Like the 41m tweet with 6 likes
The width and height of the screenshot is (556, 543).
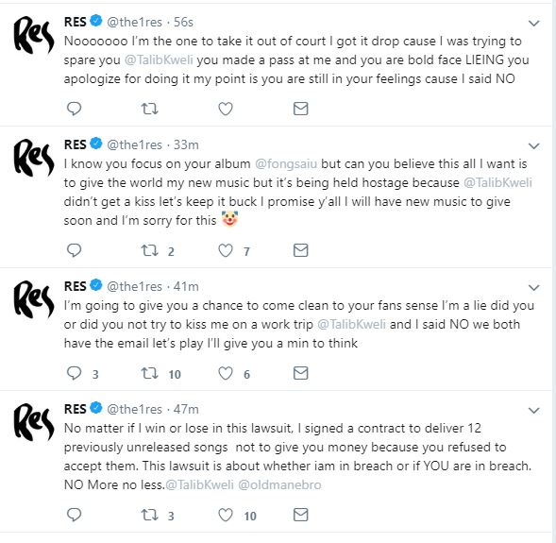(x=226, y=373)
